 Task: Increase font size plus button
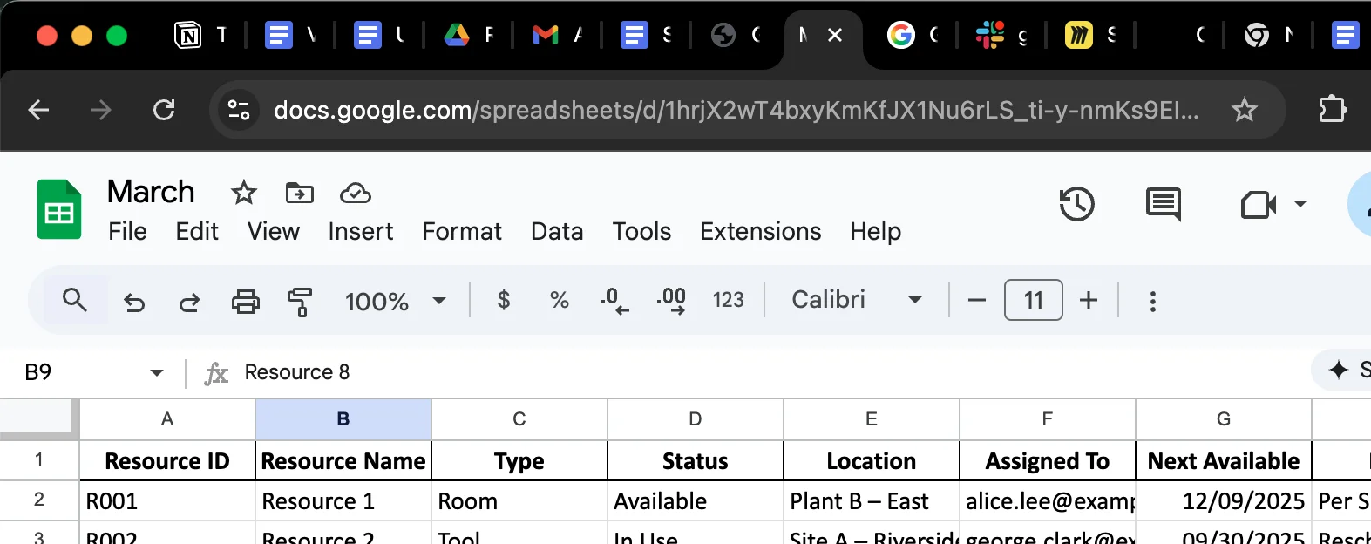point(1089,301)
